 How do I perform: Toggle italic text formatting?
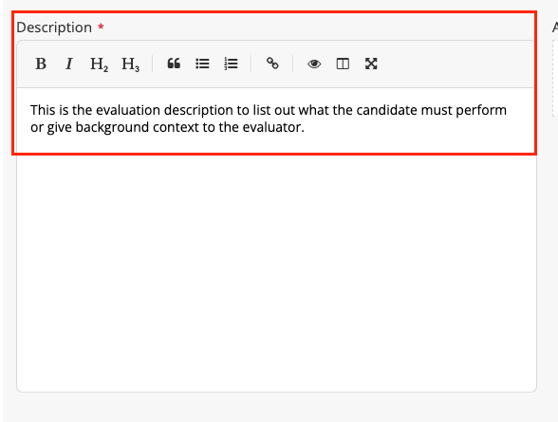pyautogui.click(x=69, y=64)
